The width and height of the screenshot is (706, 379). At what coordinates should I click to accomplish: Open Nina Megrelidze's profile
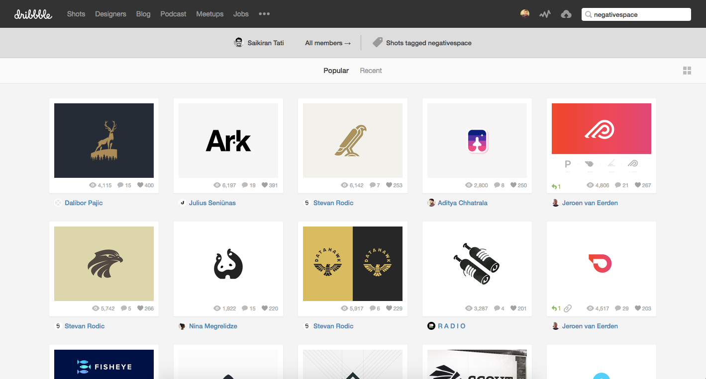213,326
